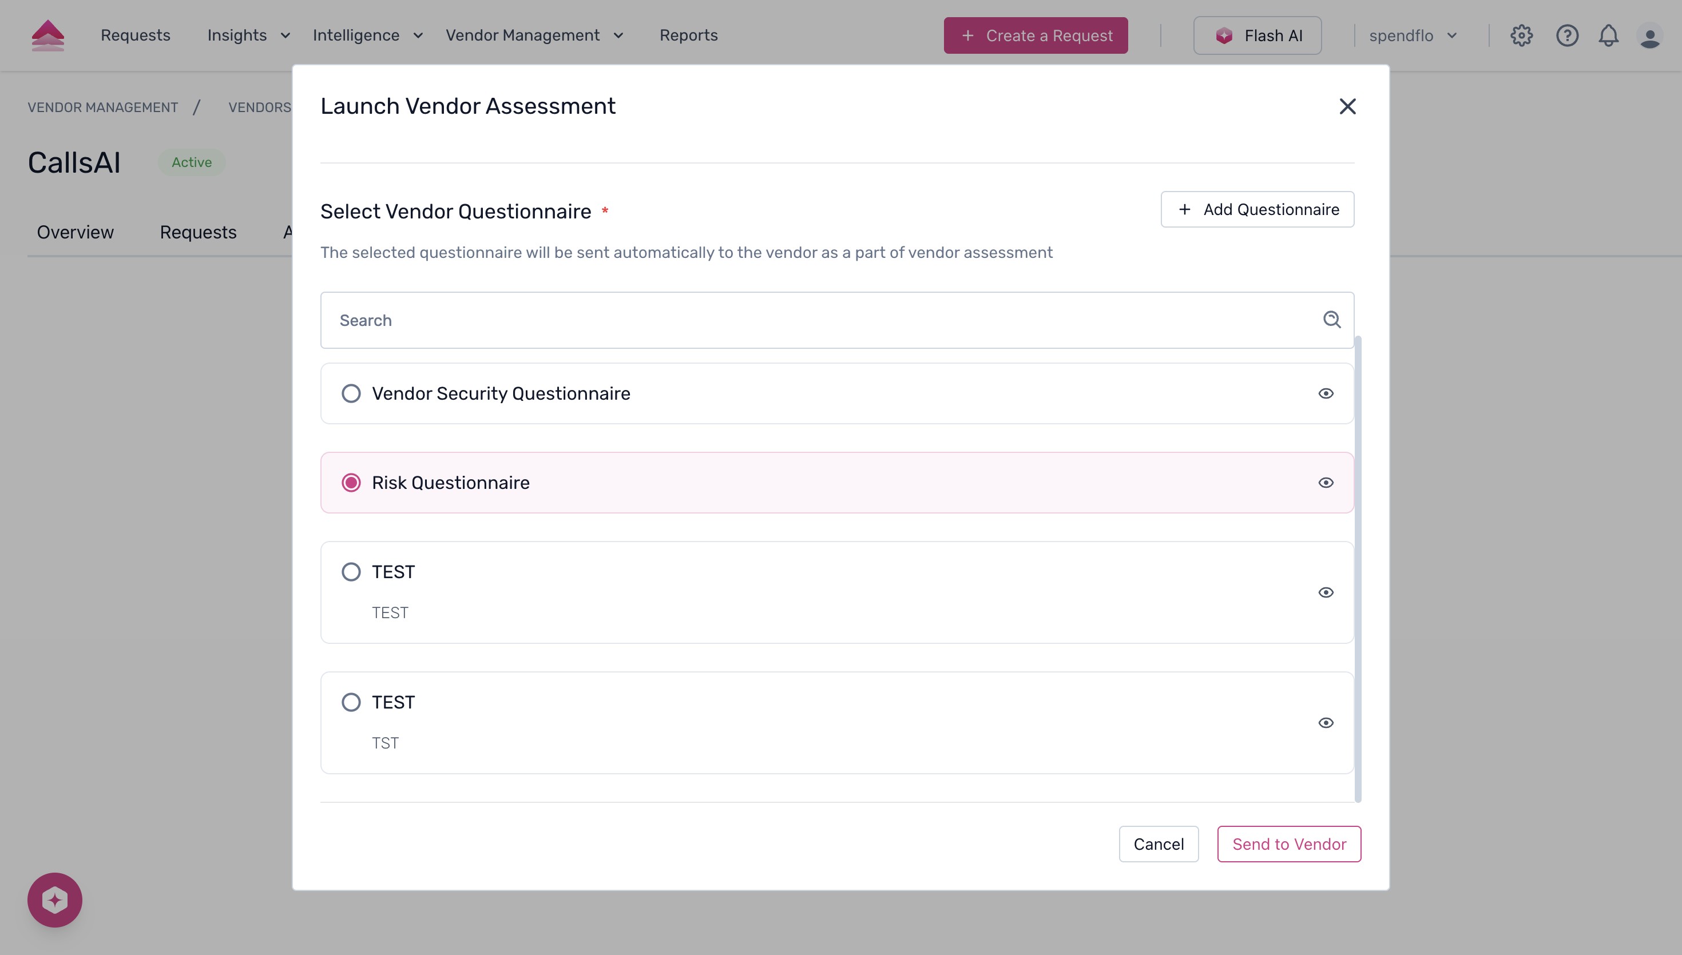
Task: Select the first TEST questionnaire option
Action: (352, 571)
